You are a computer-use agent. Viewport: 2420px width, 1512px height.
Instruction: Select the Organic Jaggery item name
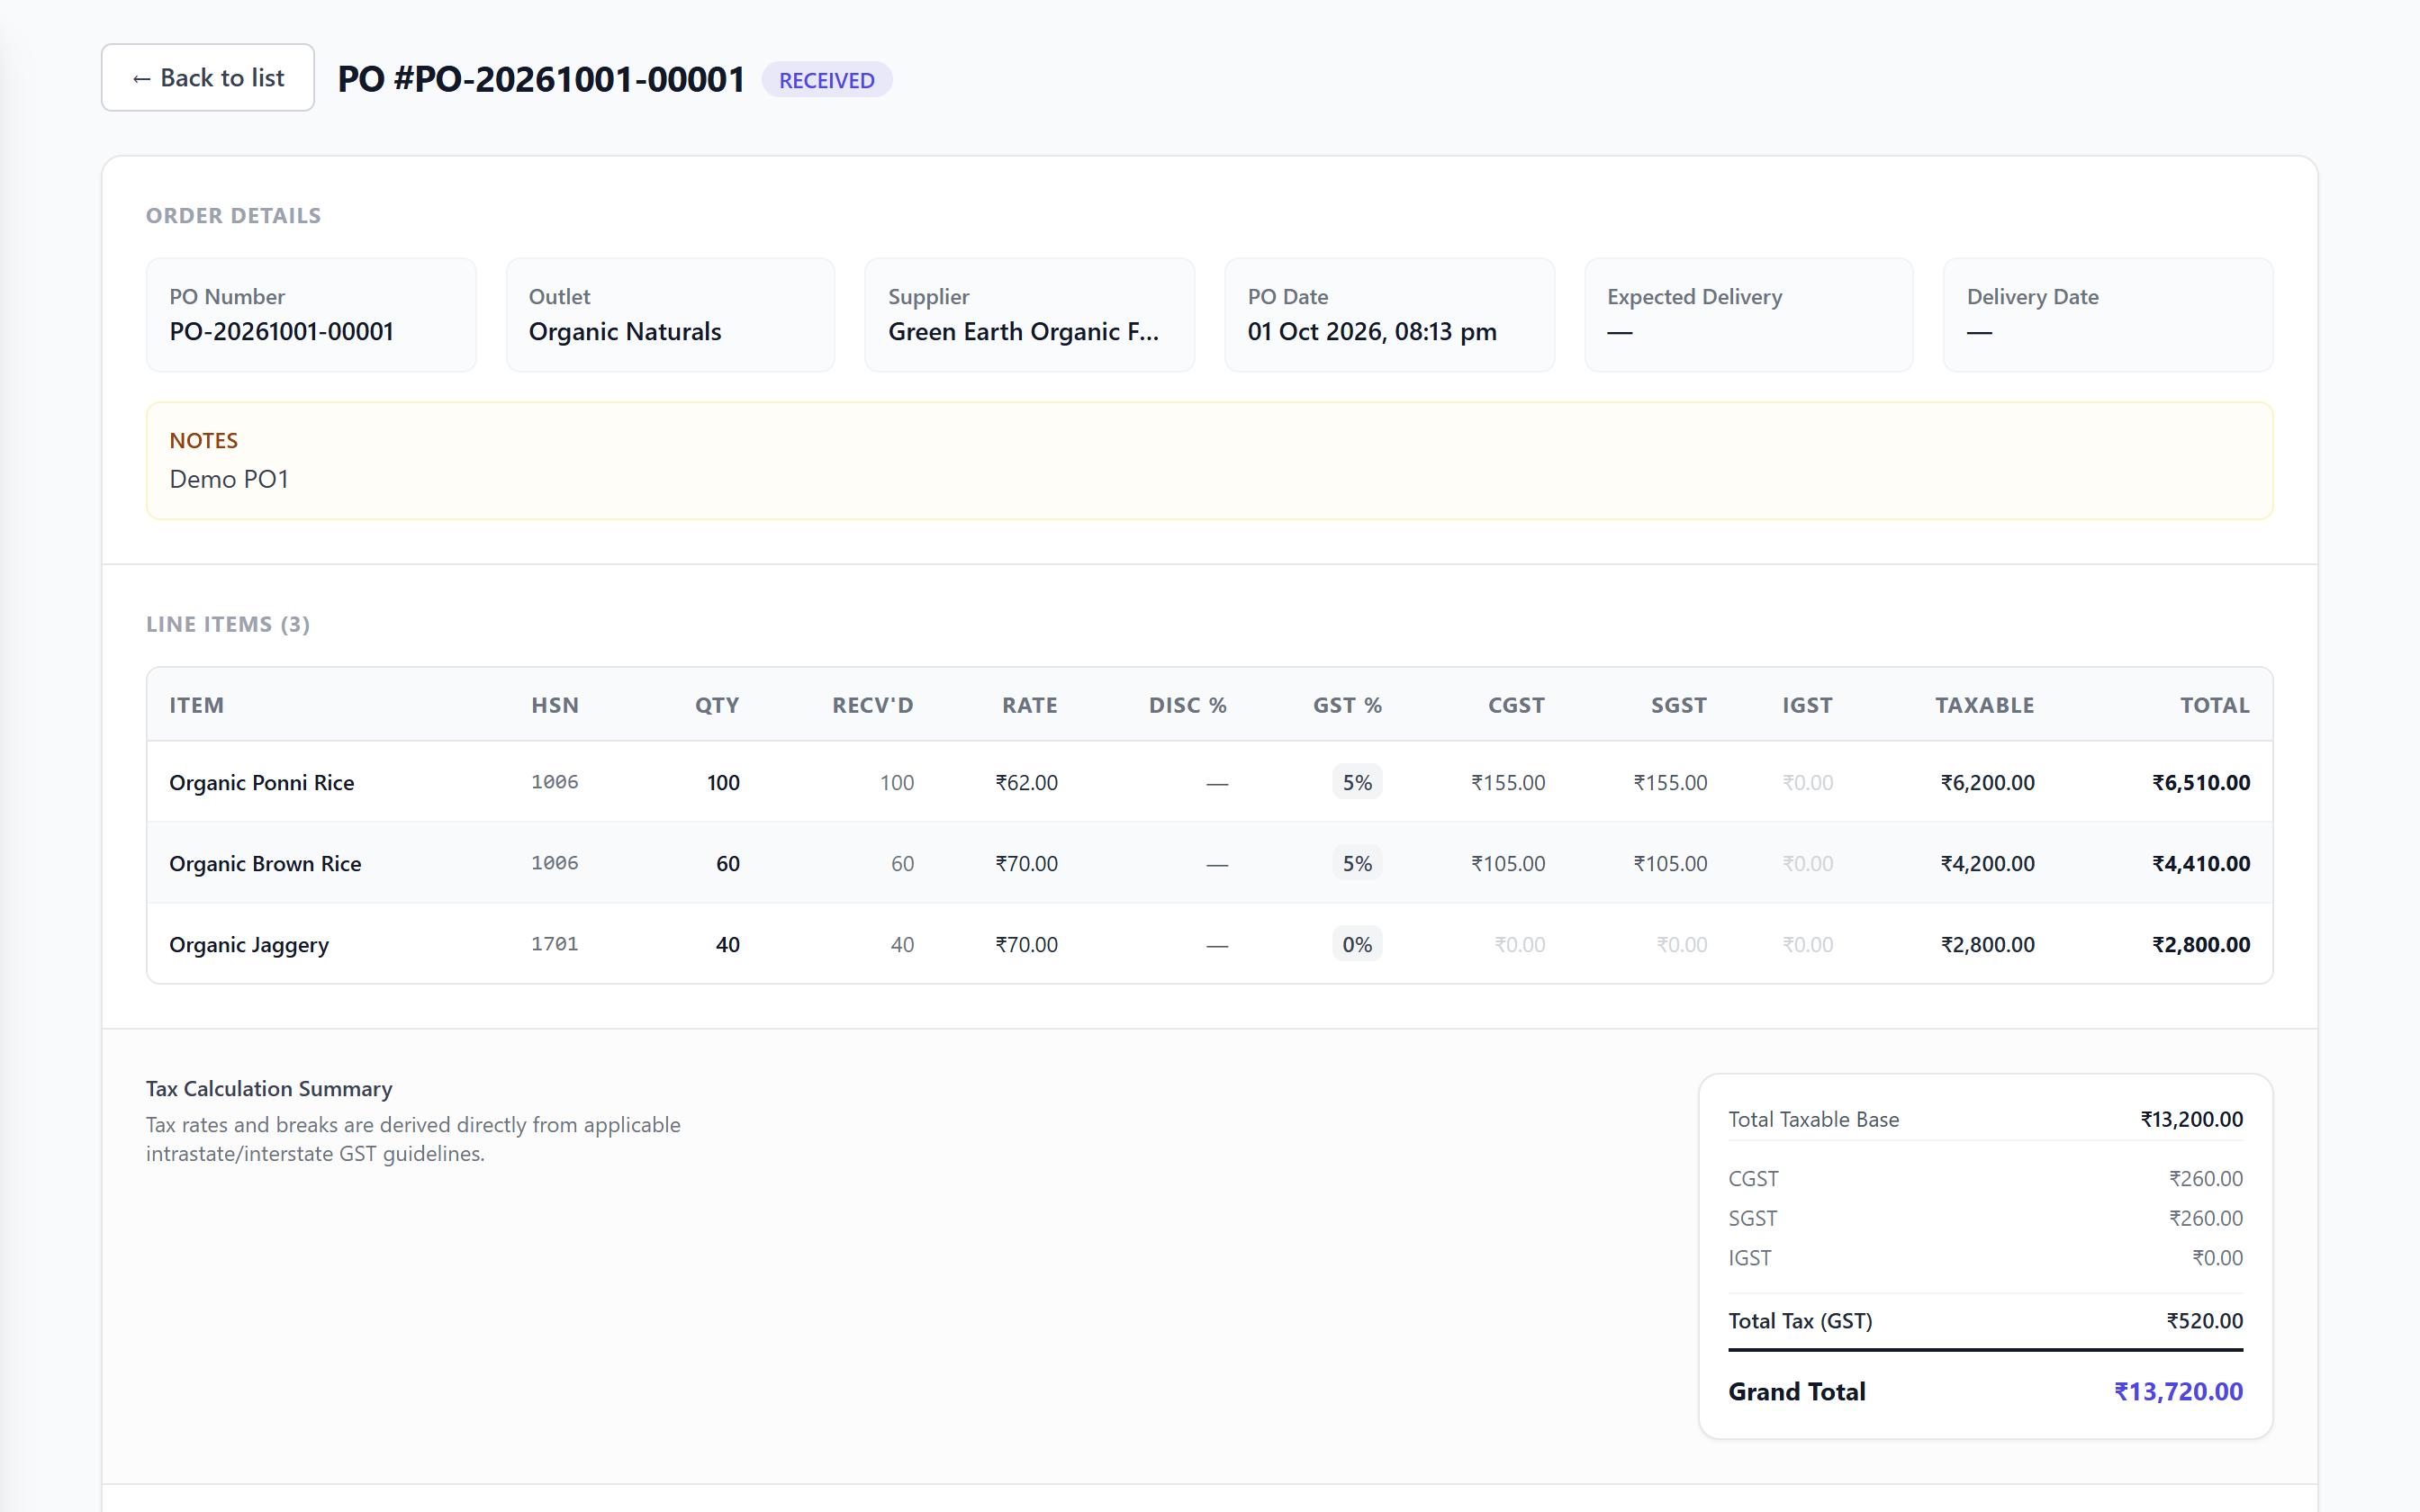pos(249,944)
